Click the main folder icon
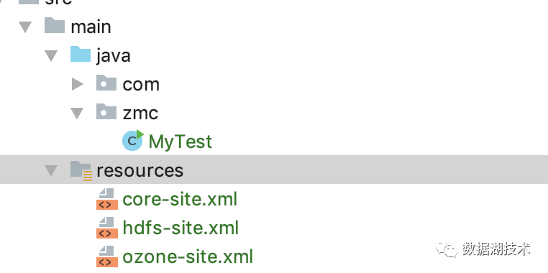Image resolution: width=548 pixels, height=273 pixels. (55, 26)
